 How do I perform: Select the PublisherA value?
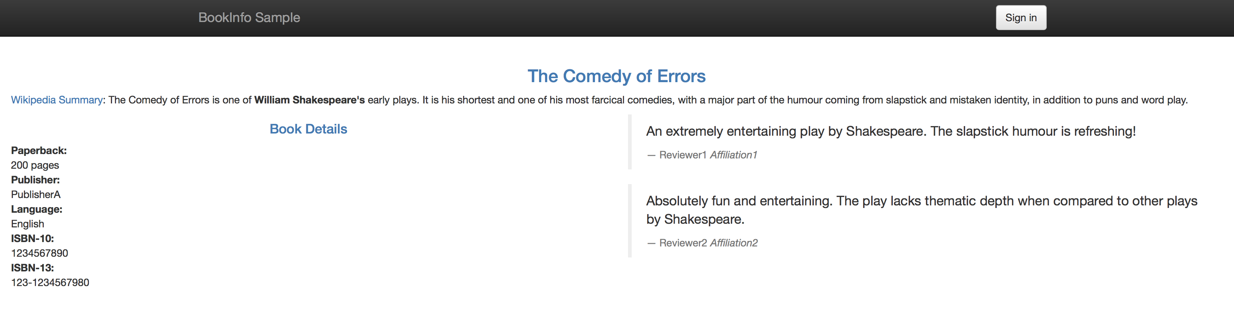click(x=36, y=195)
